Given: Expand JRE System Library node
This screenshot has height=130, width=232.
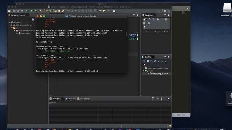Looking at the screenshot, I should point(12,25).
